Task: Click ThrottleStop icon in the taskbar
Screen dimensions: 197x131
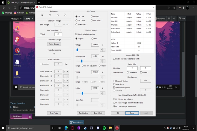Action: (x=117, y=128)
